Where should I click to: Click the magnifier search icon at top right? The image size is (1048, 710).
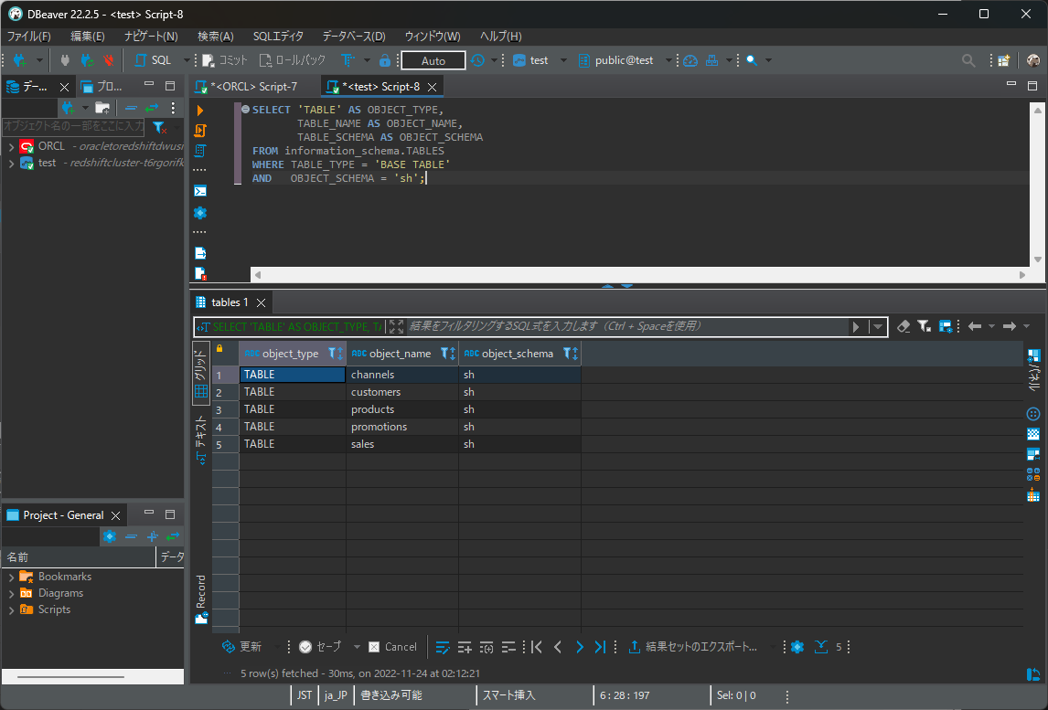968,60
